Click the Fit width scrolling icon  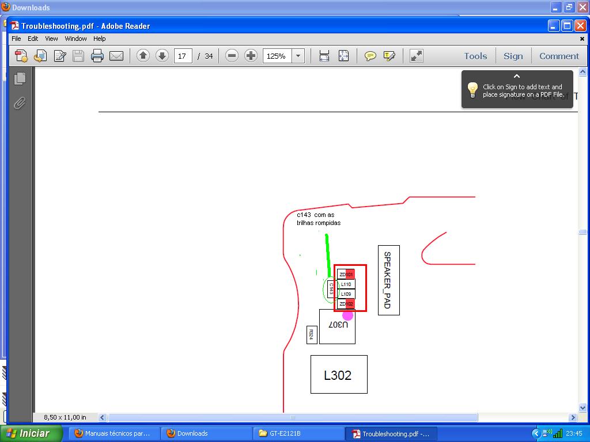(x=324, y=56)
